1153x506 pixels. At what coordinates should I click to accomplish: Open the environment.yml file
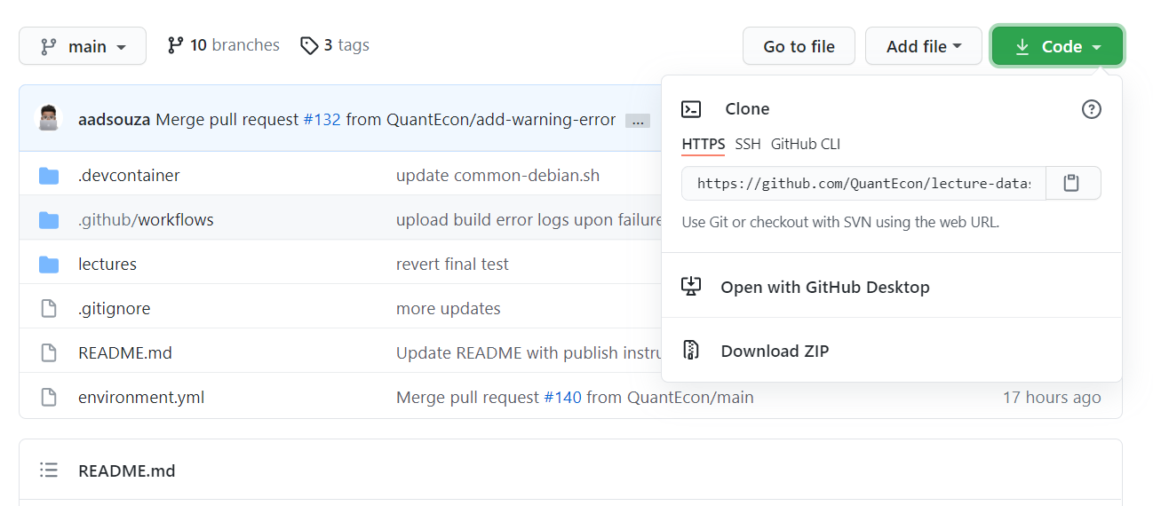click(x=141, y=397)
